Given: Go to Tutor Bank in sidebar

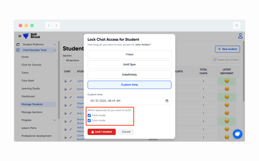Looking at the screenshot, I should (x=28, y=80).
